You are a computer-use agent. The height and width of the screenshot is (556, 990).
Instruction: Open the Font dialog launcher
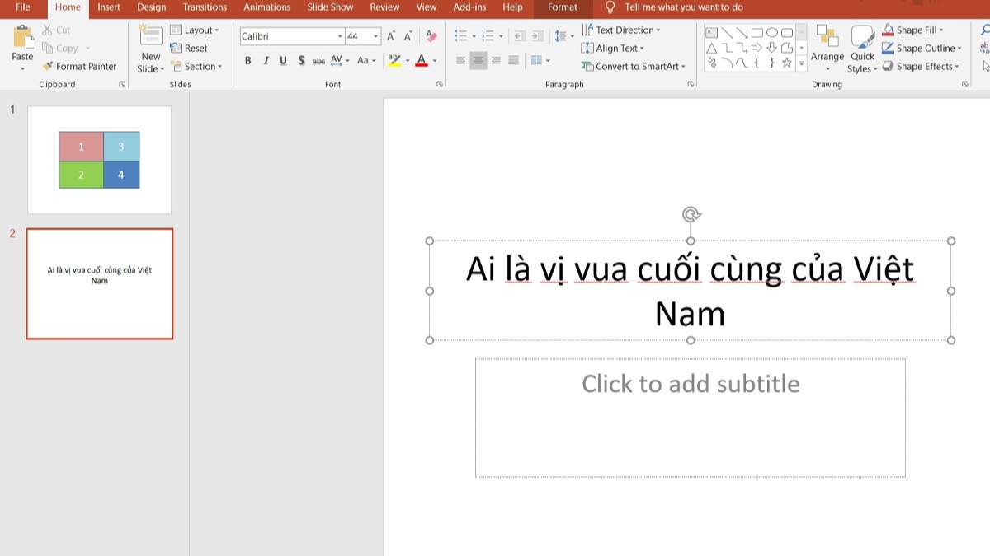point(440,84)
